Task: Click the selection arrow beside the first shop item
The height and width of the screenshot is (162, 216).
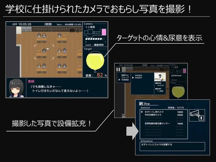Action: [x=142, y=112]
